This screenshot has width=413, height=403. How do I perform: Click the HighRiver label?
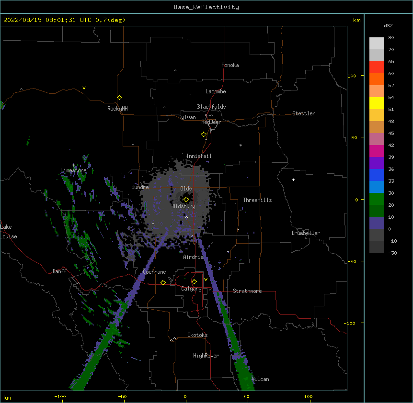point(206,356)
